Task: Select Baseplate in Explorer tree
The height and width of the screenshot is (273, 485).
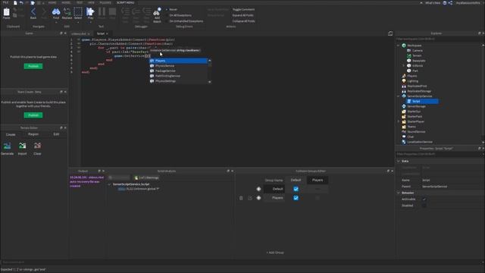Action: [419, 61]
